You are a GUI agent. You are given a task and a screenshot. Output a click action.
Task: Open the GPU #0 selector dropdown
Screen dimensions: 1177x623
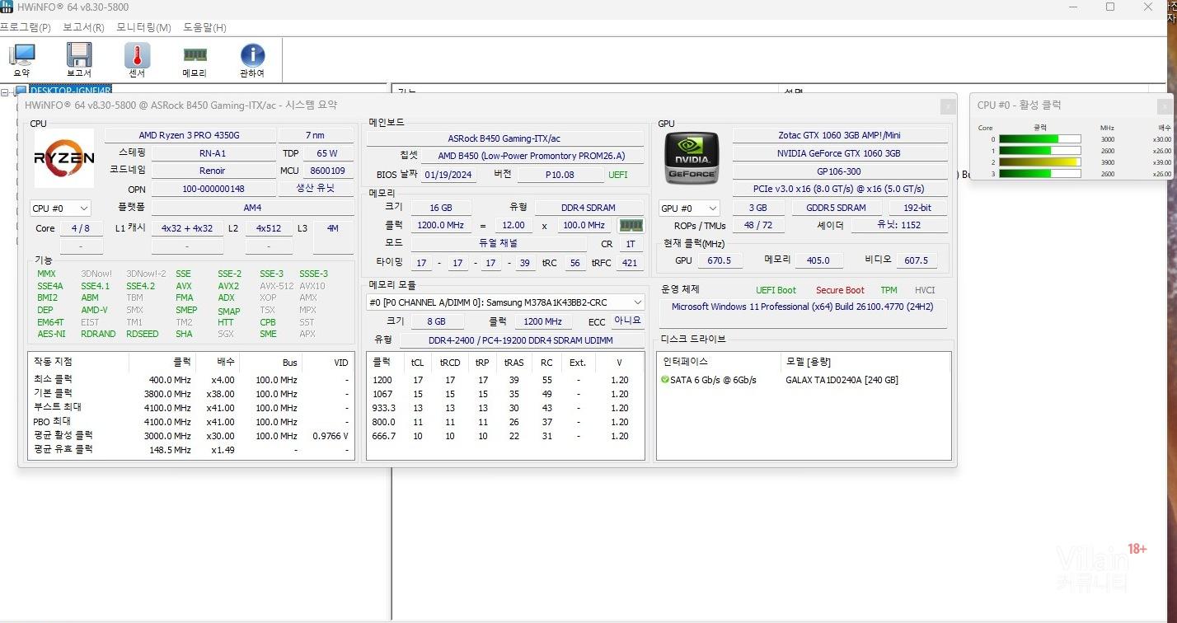689,208
